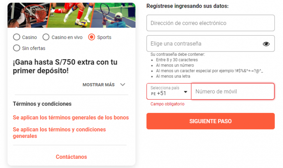
Task: Select the Casino offer radio button
Action: (x=17, y=37)
